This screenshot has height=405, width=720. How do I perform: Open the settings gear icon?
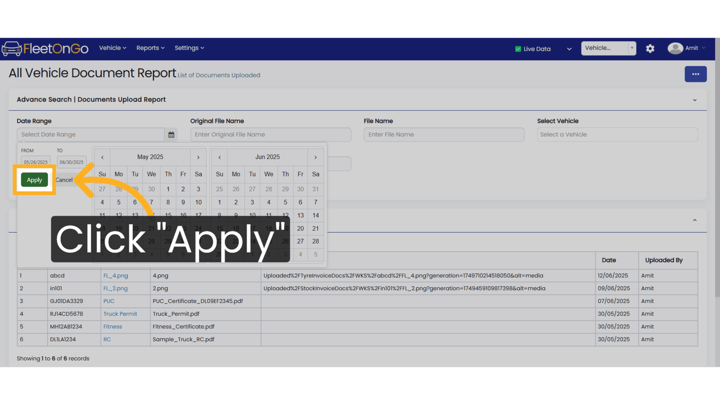[x=650, y=49]
